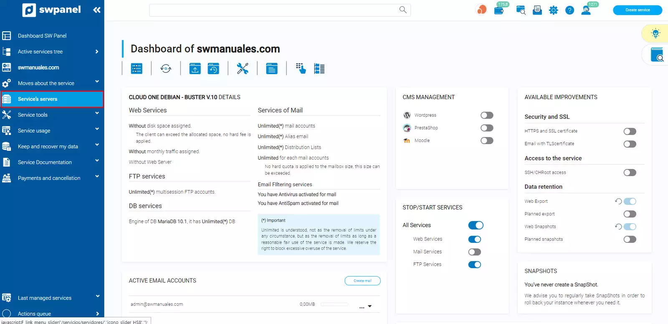Enable the Wordpress CMS toggle

coord(487,115)
